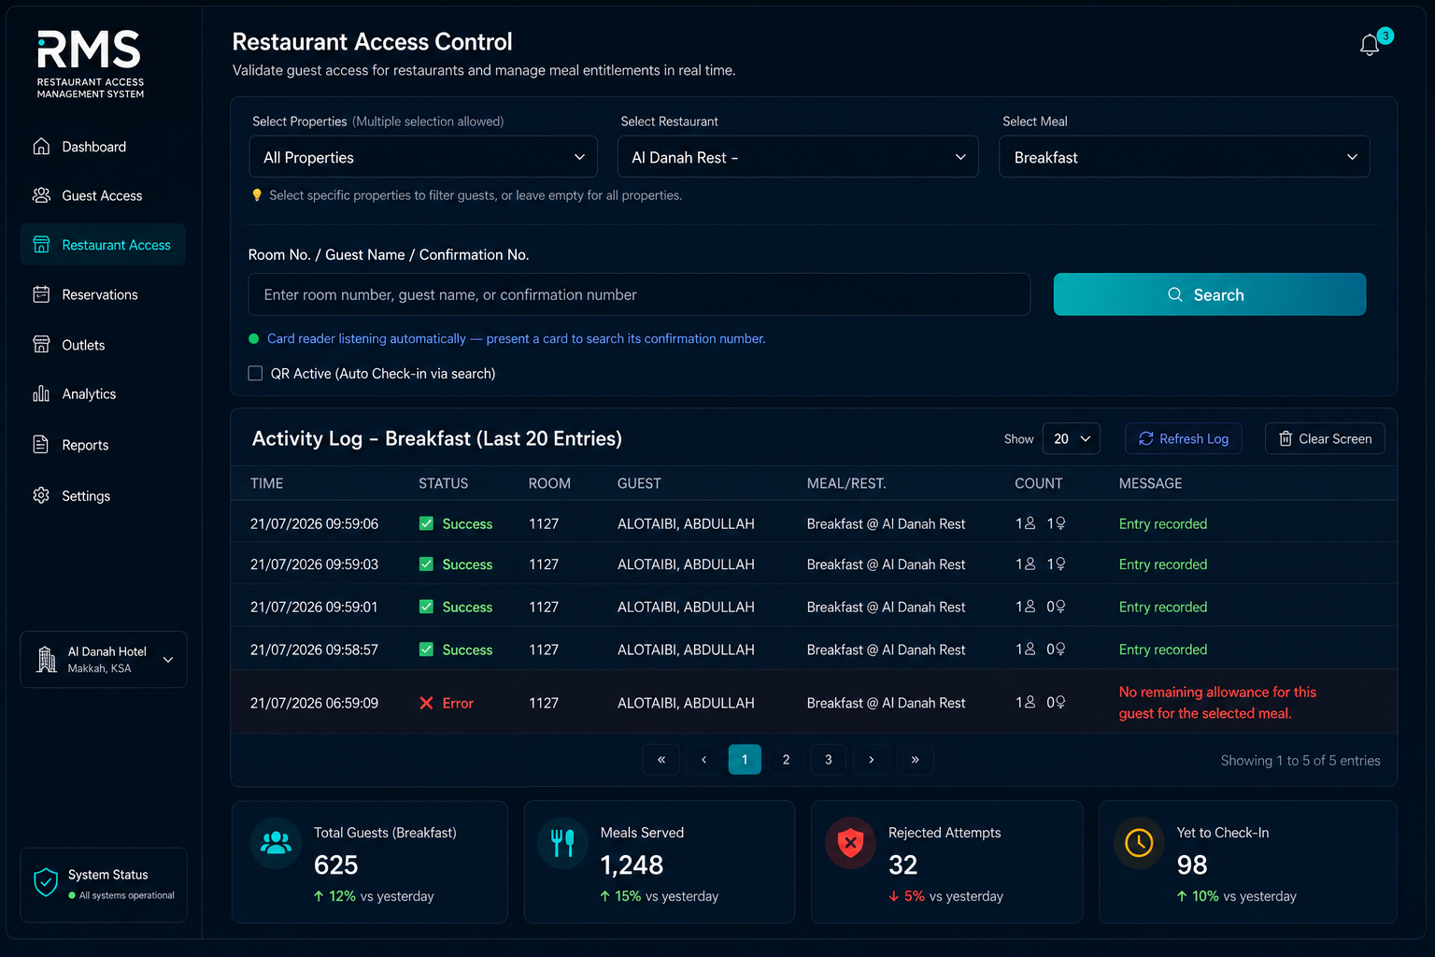This screenshot has width=1435, height=957.
Task: Click the 'No remaining allowance' error message
Action: pyautogui.click(x=1217, y=703)
